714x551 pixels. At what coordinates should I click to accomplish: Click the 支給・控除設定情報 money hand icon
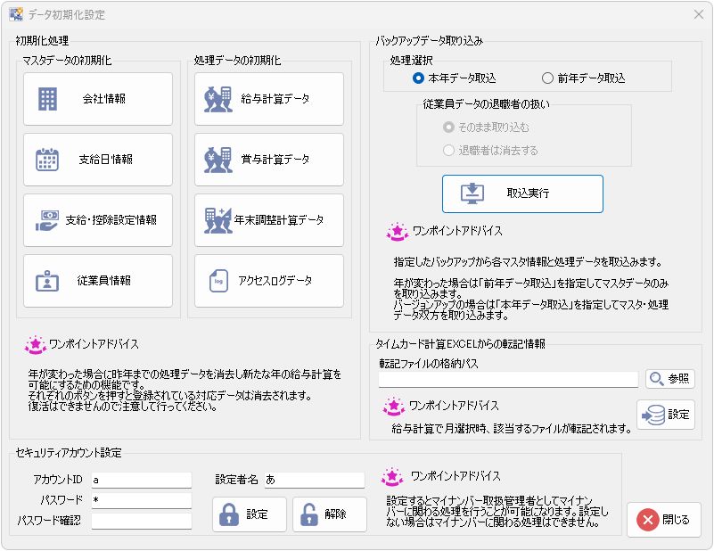(x=47, y=220)
